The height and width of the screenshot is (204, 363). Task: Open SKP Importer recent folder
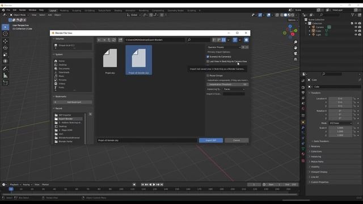click(x=65, y=115)
